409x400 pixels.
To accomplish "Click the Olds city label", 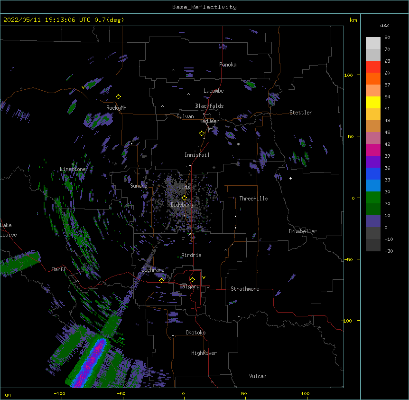I will click(x=184, y=187).
